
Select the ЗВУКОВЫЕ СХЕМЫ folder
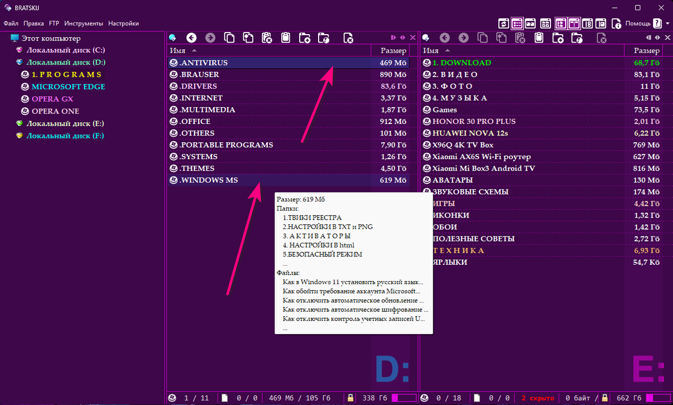[542, 192]
